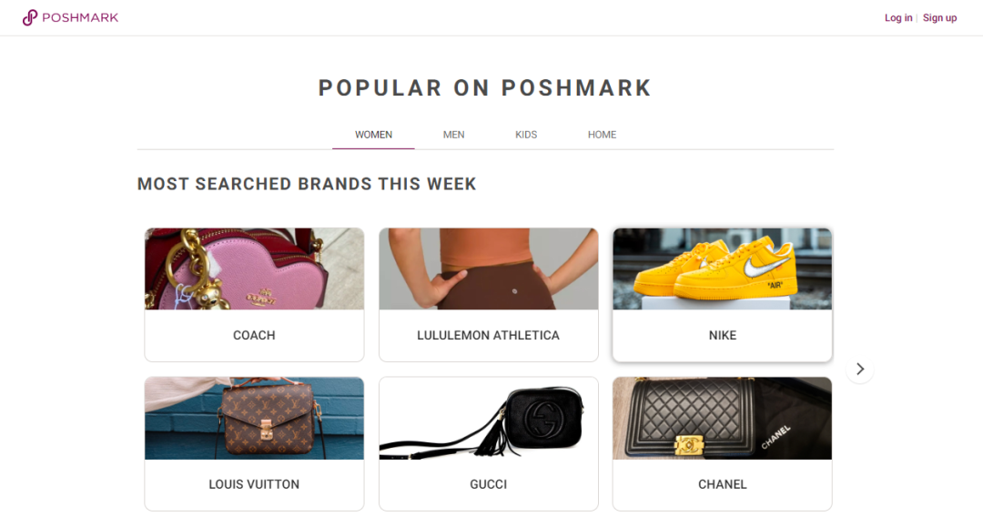Viewport: 983px width, 527px height.
Task: View the Chanel brand tile image
Action: [722, 417]
